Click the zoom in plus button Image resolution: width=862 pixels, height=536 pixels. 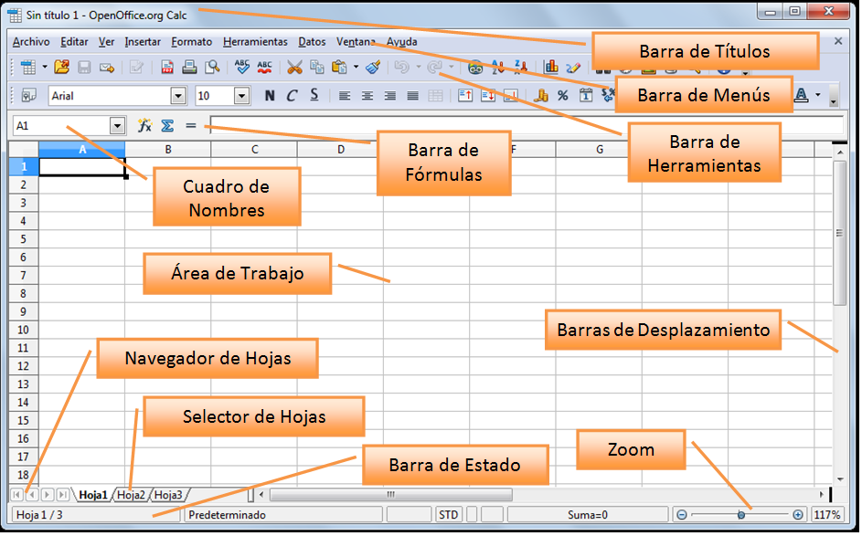[798, 515]
